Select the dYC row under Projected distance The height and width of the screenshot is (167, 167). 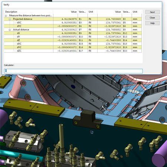[73, 26]
